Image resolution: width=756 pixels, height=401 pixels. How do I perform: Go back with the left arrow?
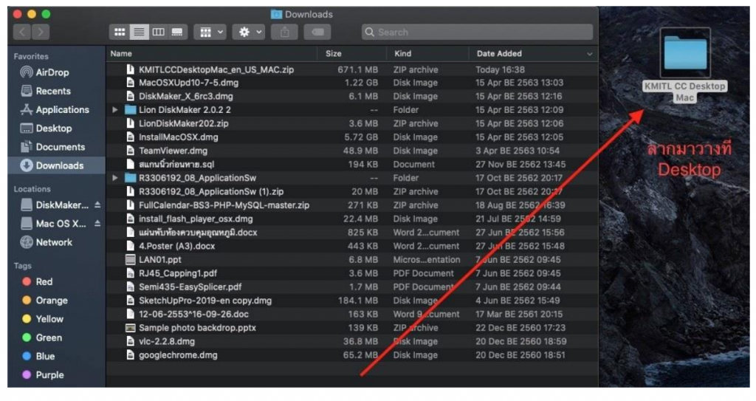[x=22, y=32]
